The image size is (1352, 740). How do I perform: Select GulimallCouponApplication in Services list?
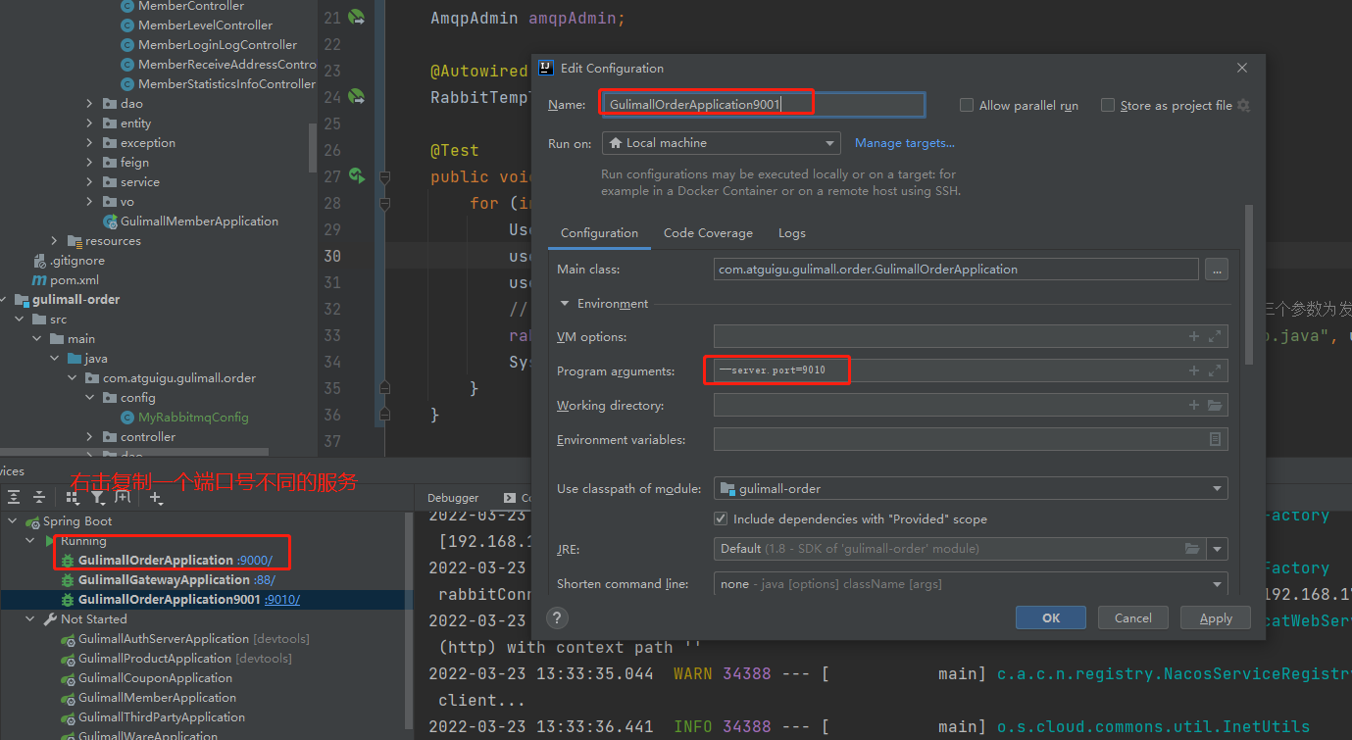(x=155, y=678)
